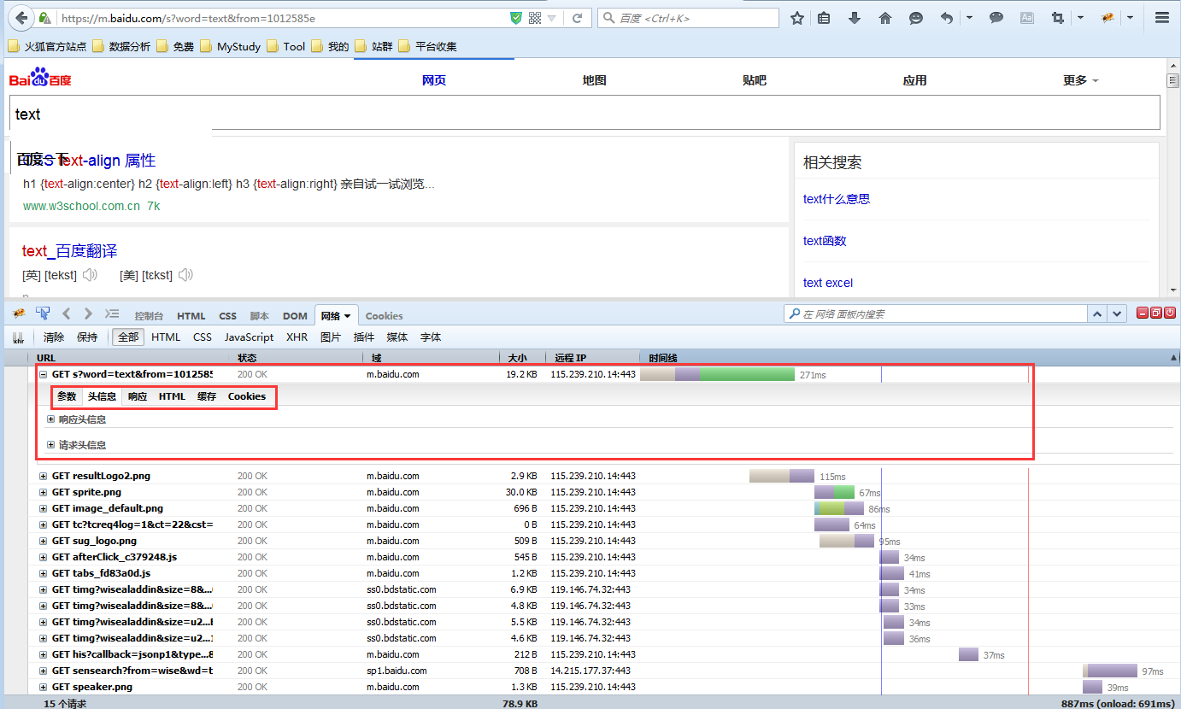Bookmark this page with the star icon
This screenshot has height=709, width=1181.
pyautogui.click(x=796, y=18)
